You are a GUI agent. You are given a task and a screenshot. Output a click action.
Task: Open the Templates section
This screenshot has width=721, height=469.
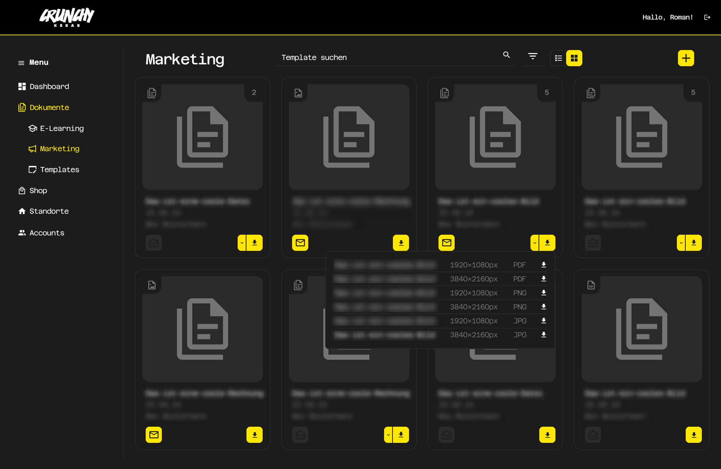[x=59, y=170]
